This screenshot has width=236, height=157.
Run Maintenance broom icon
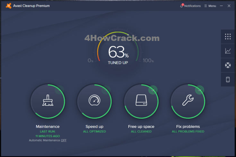pos(48,100)
